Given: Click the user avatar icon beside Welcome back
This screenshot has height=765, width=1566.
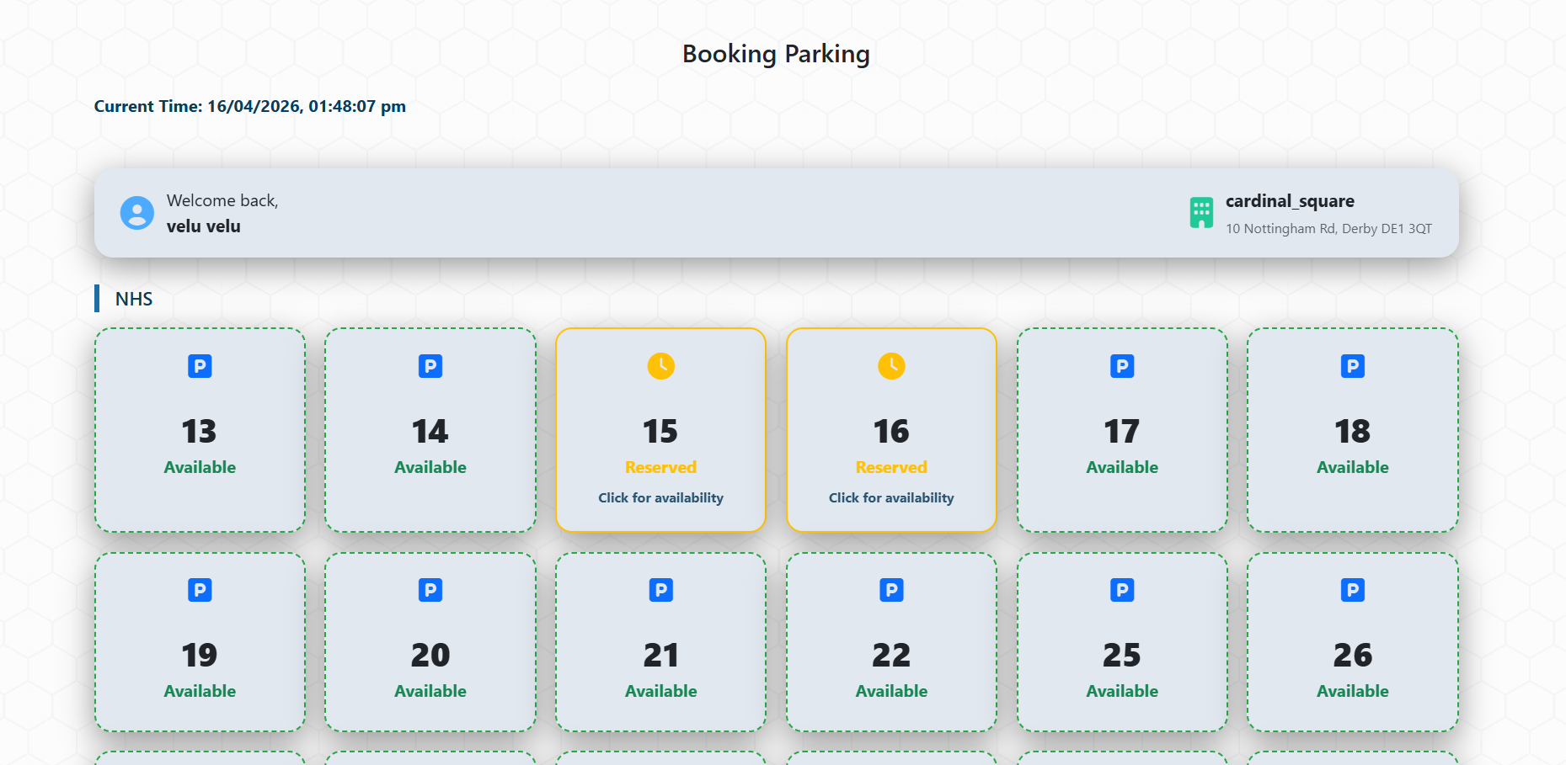Looking at the screenshot, I should point(136,213).
